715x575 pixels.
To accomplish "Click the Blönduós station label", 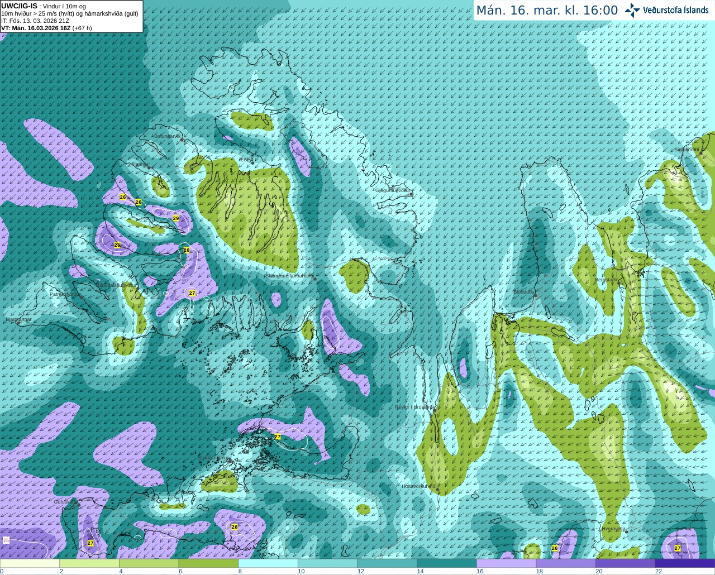I will tap(524, 292).
